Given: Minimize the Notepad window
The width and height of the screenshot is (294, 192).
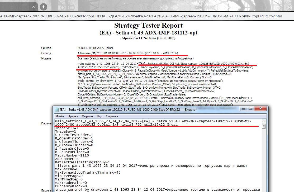Looking at the screenshot, I should coord(244,109).
